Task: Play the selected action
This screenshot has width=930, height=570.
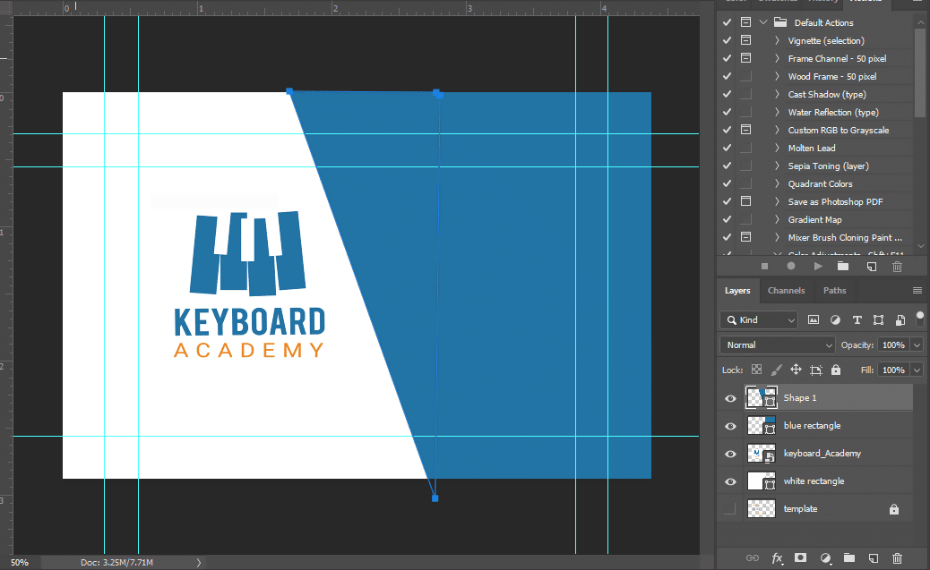Action: click(x=818, y=267)
